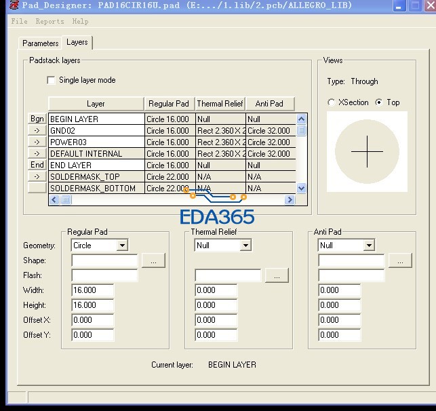Click the End row marker button
This screenshot has width=436, height=411.
tap(37, 165)
